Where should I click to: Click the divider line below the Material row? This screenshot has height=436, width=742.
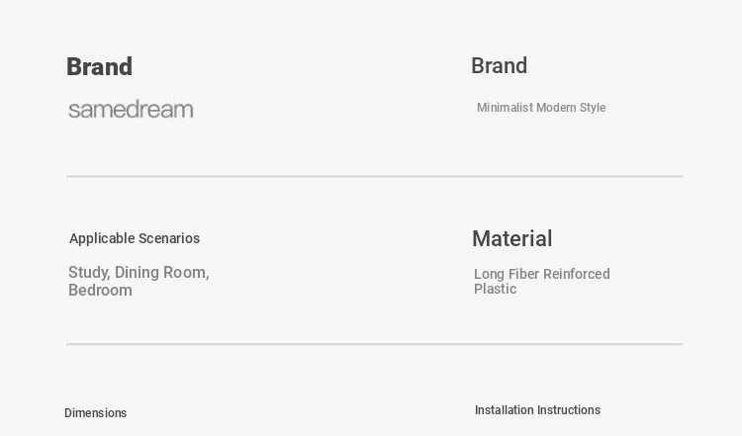[x=374, y=344]
